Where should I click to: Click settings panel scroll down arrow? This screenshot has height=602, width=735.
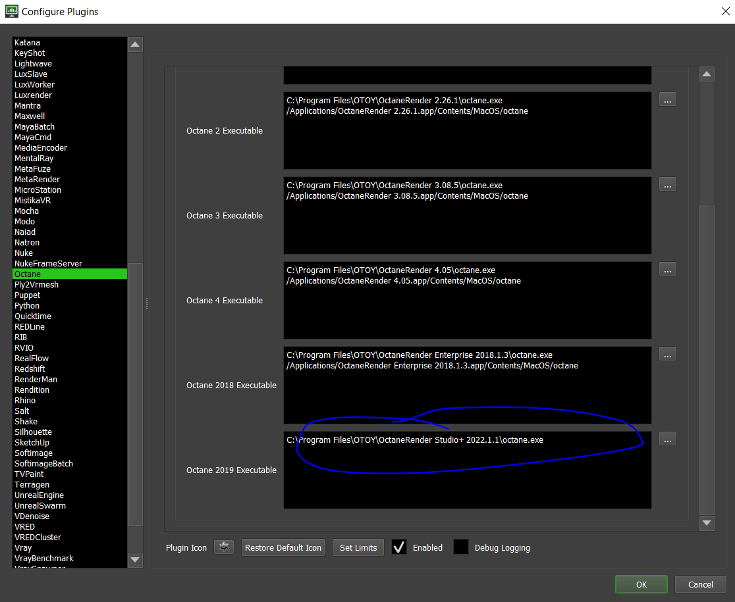(x=707, y=523)
